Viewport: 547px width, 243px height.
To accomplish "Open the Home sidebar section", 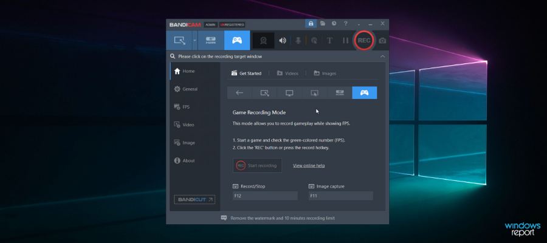I will pyautogui.click(x=194, y=71).
